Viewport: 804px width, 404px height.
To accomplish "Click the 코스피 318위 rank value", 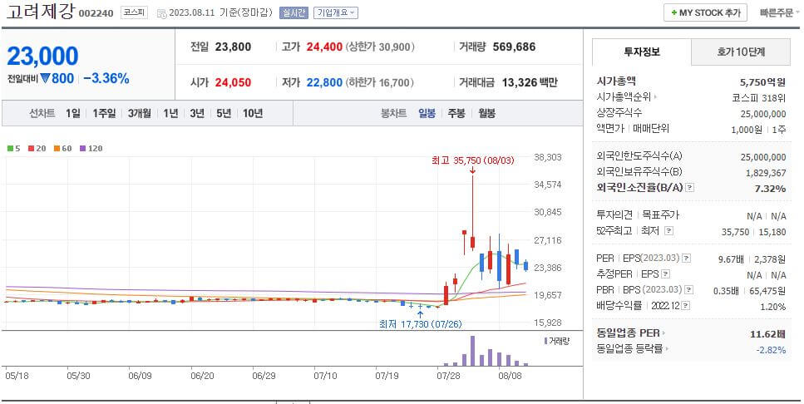I will tap(759, 97).
